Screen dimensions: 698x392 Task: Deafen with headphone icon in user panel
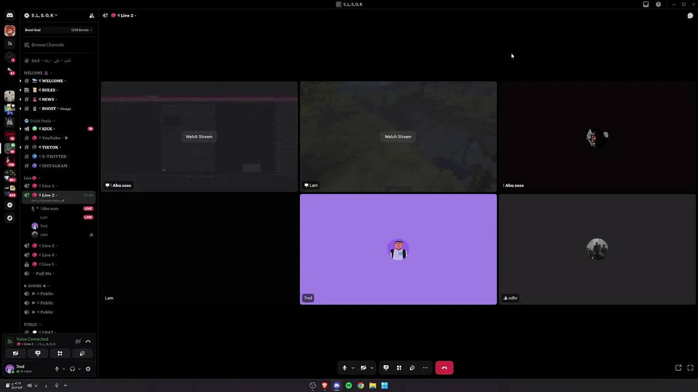[x=72, y=369]
